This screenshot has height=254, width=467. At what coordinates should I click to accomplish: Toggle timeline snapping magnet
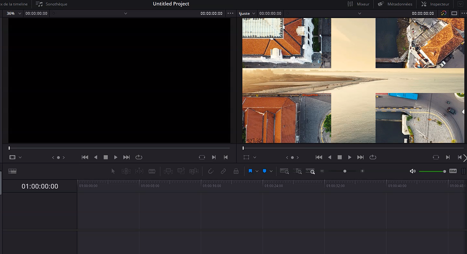pyautogui.click(x=211, y=171)
